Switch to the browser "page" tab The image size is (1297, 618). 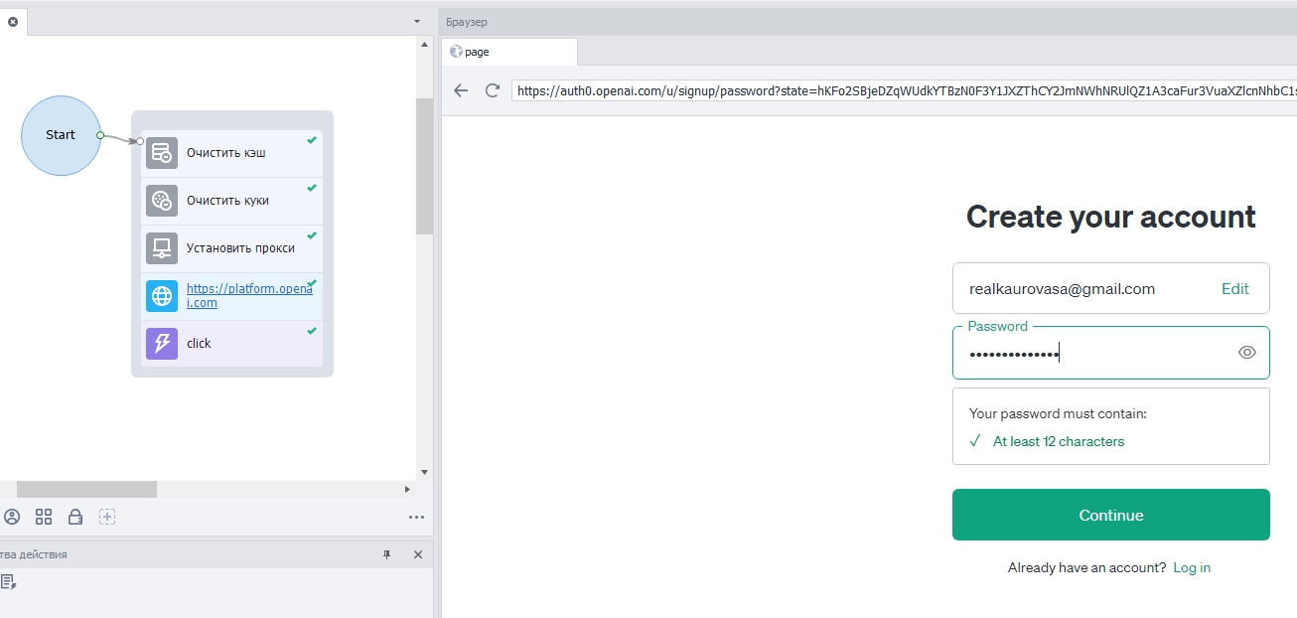click(x=509, y=52)
